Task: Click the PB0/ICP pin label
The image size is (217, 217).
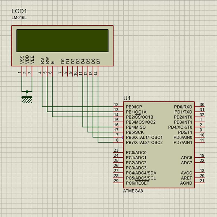Action: (x=134, y=107)
